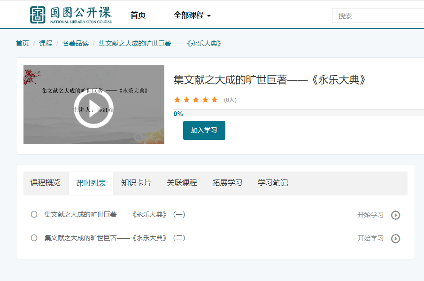Image resolution: width=424 pixels, height=281 pixels.
Task: Click the five-star rating
Action: tap(196, 100)
